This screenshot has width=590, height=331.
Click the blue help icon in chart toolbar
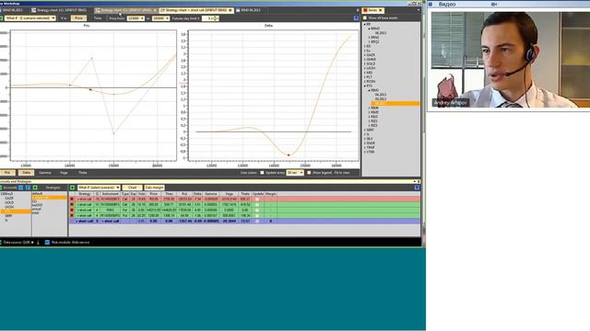tap(356, 18)
